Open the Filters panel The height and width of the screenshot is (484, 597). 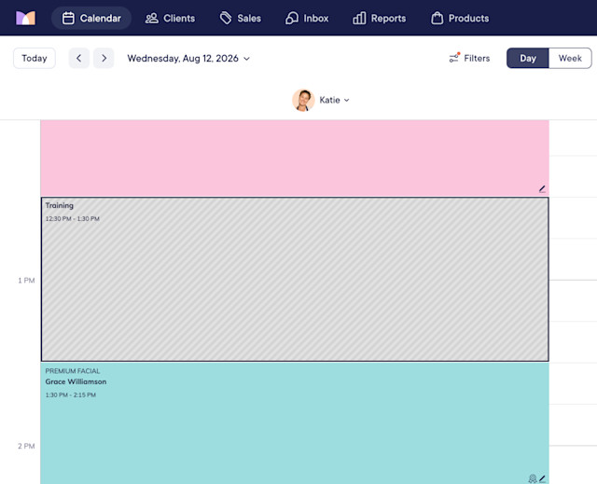pyautogui.click(x=469, y=58)
